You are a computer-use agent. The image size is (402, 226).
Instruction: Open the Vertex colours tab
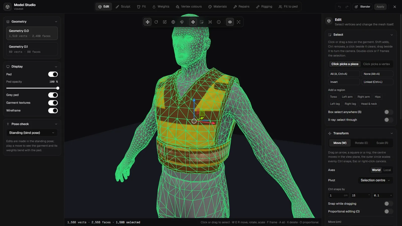tap(189, 7)
